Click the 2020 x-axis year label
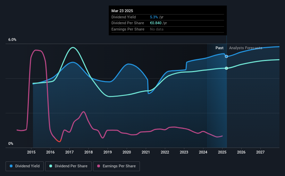The width and height of the screenshot is (285, 176). click(127, 152)
